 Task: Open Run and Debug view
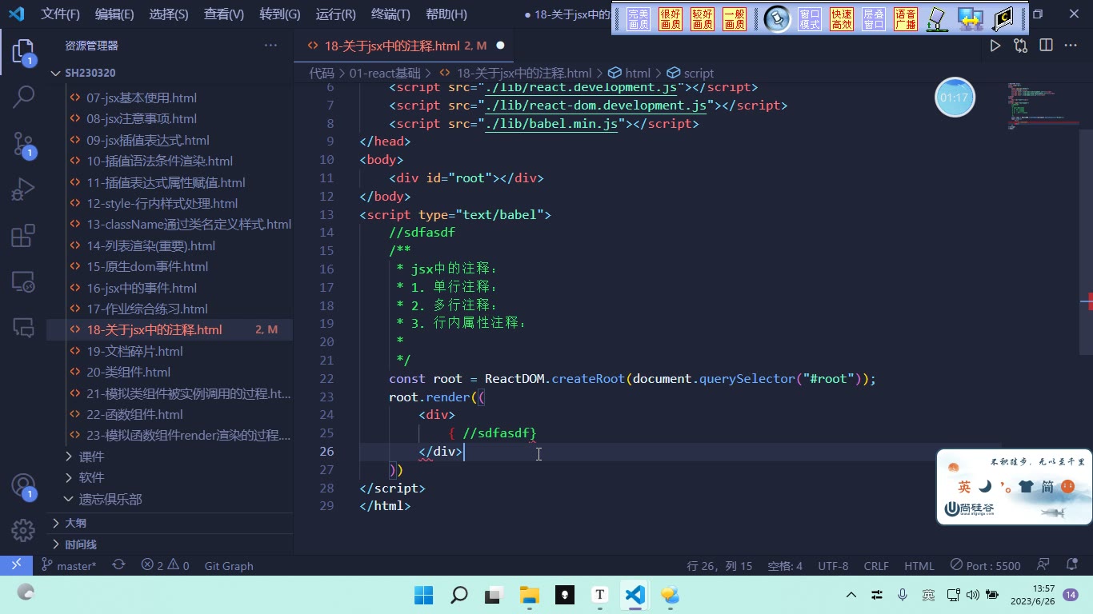(23, 189)
